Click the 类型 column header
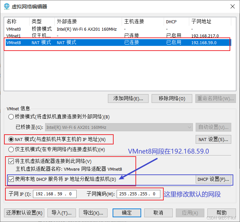This screenshot has height=222, width=240. click(42, 21)
